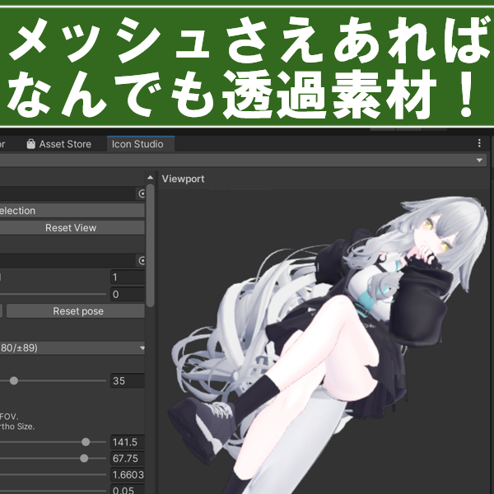The width and height of the screenshot is (494, 494).
Task: Click the button ending in 'election'
Action: pos(72,211)
